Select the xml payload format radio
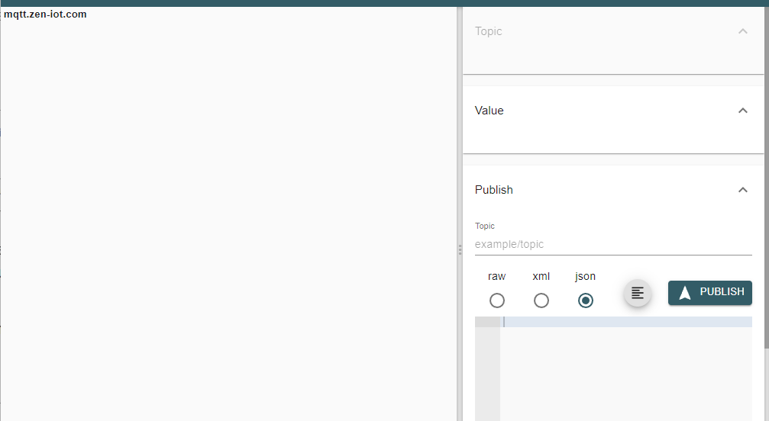This screenshot has height=421, width=769. click(x=541, y=300)
